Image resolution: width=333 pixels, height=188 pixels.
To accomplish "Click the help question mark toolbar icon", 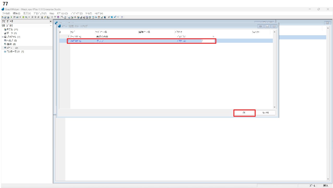I will (122, 17).
